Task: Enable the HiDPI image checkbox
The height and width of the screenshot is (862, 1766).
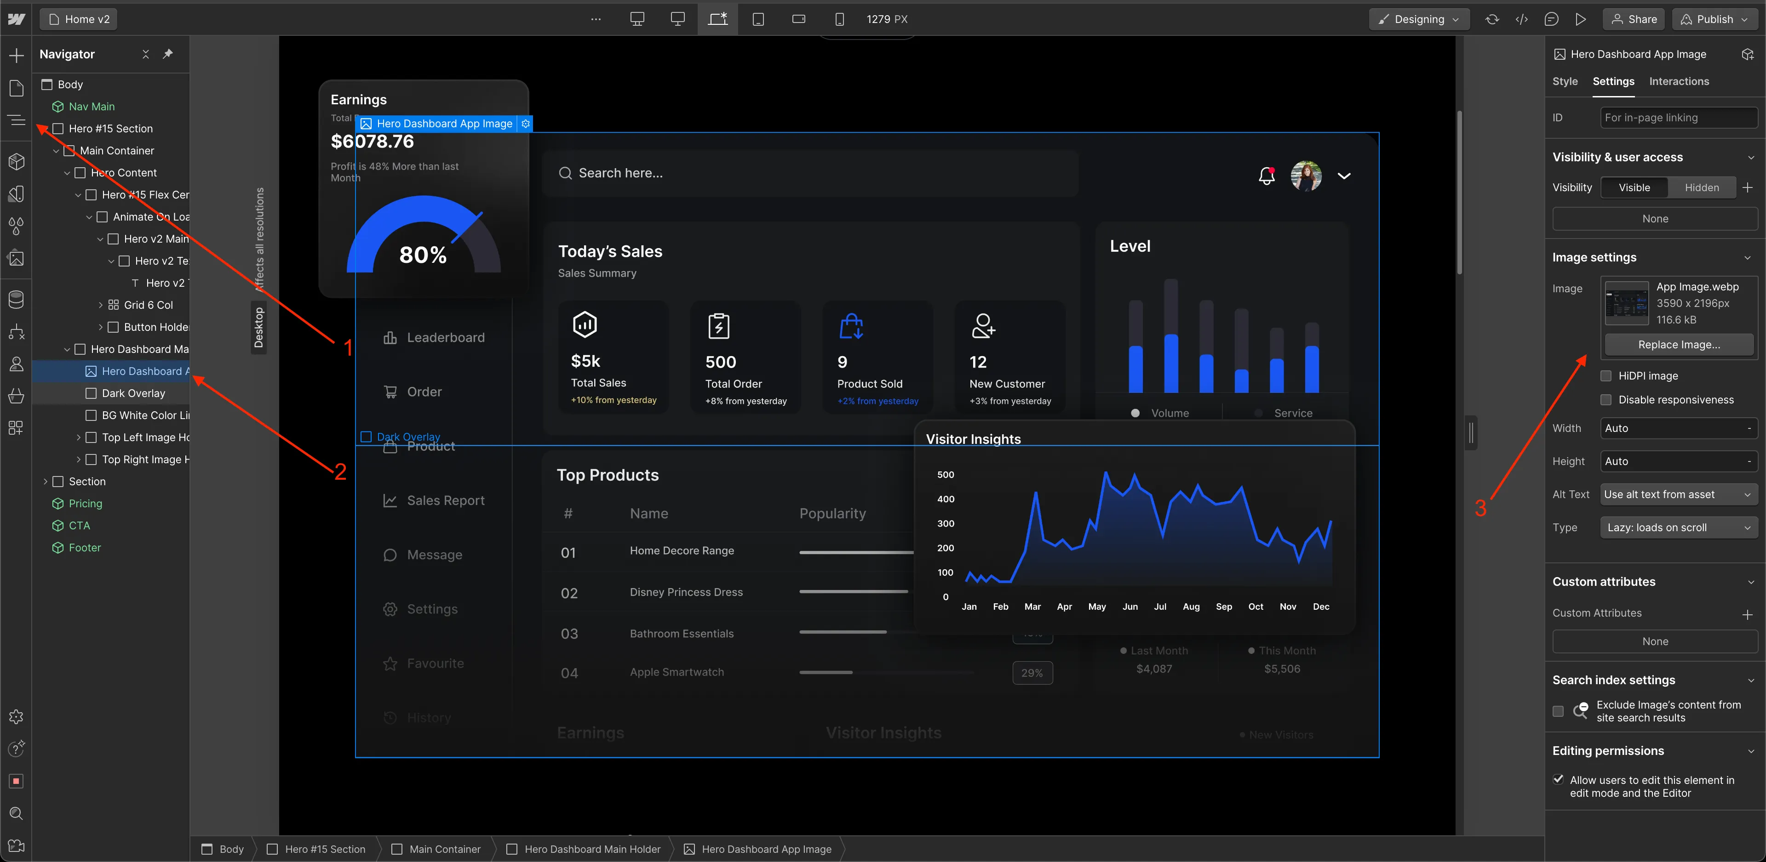Action: pyautogui.click(x=1605, y=375)
